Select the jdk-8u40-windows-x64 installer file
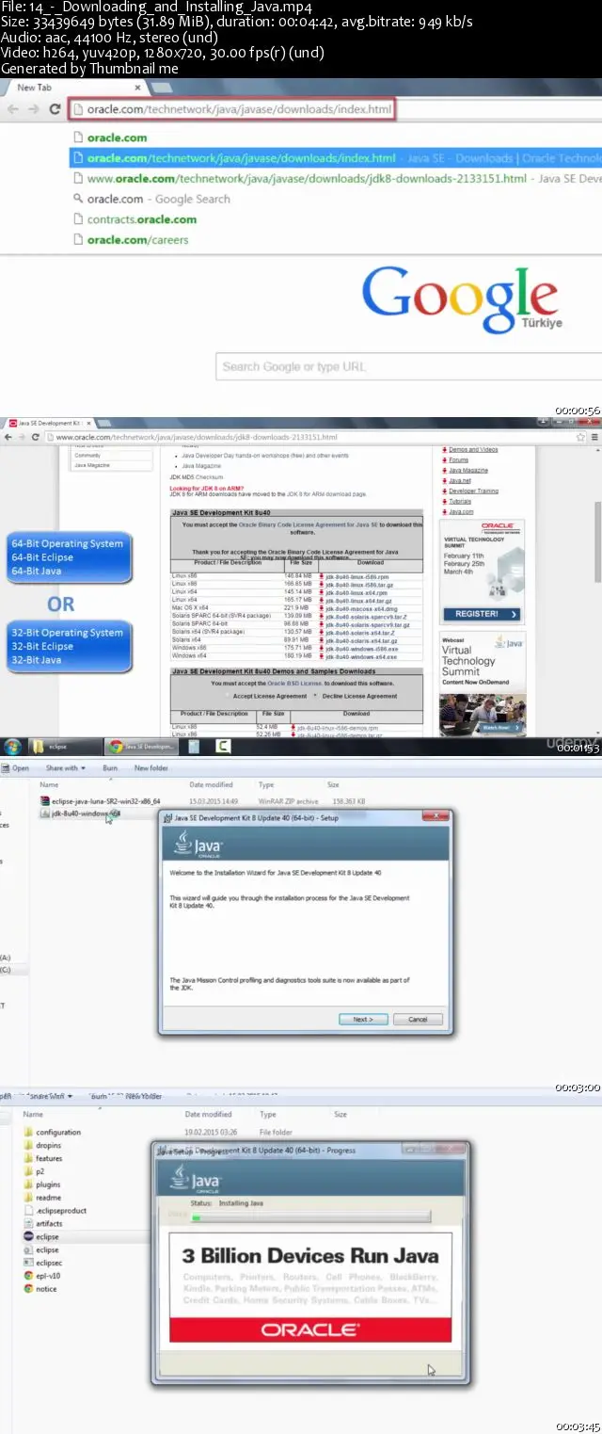Screen dimensions: 602x1434 pyautogui.click(x=80, y=813)
